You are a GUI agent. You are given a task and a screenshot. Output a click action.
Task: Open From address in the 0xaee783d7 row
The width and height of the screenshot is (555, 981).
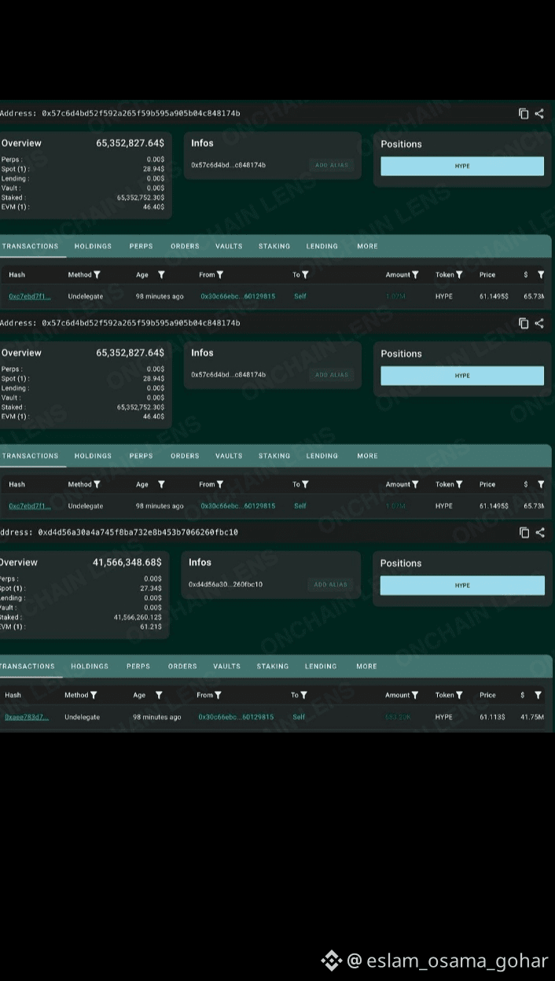tap(236, 717)
